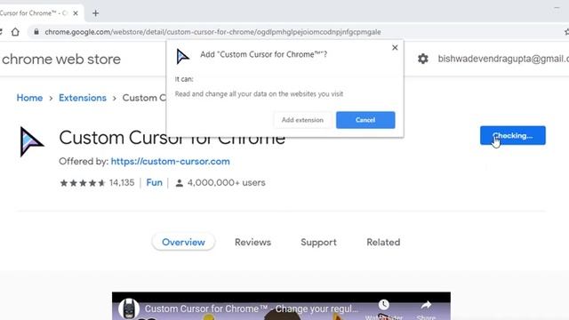Switch to Reviews tab
Image resolution: width=569 pixels, height=320 pixels.
(252, 242)
